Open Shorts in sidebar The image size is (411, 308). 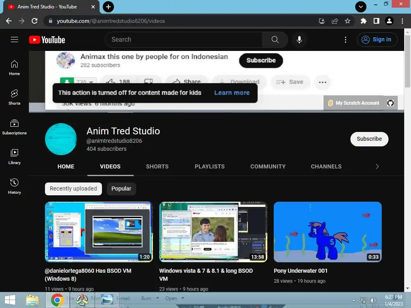(14, 97)
